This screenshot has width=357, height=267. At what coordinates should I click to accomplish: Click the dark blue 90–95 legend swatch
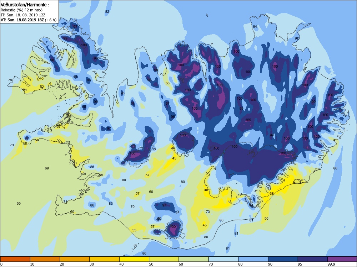[x=283, y=259]
